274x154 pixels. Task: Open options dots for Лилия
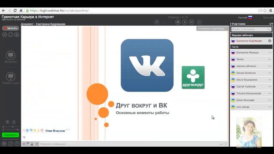coord(270,59)
